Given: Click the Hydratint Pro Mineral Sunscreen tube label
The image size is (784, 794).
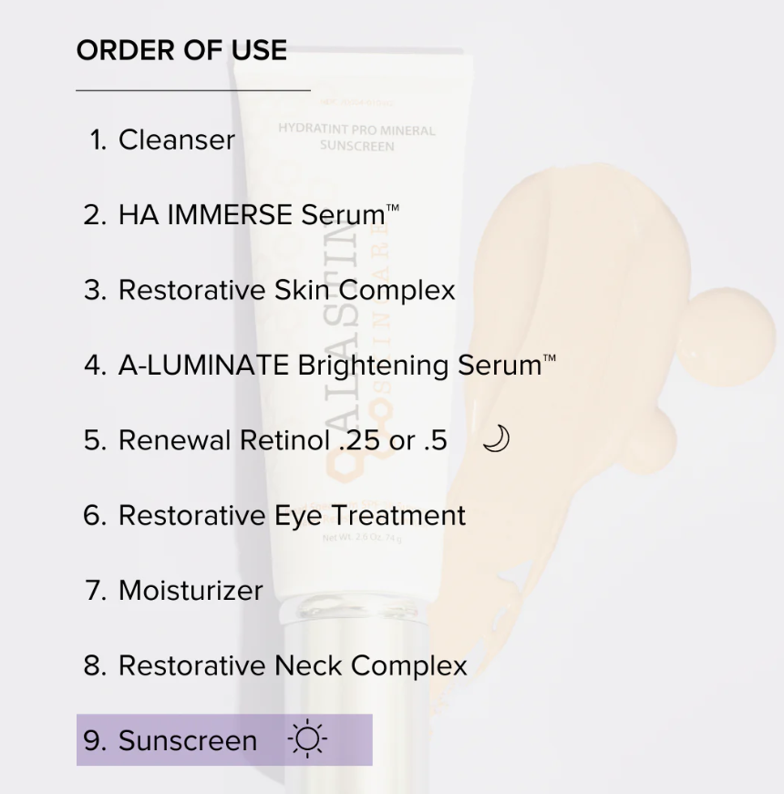Looking at the screenshot, I should click(x=356, y=138).
